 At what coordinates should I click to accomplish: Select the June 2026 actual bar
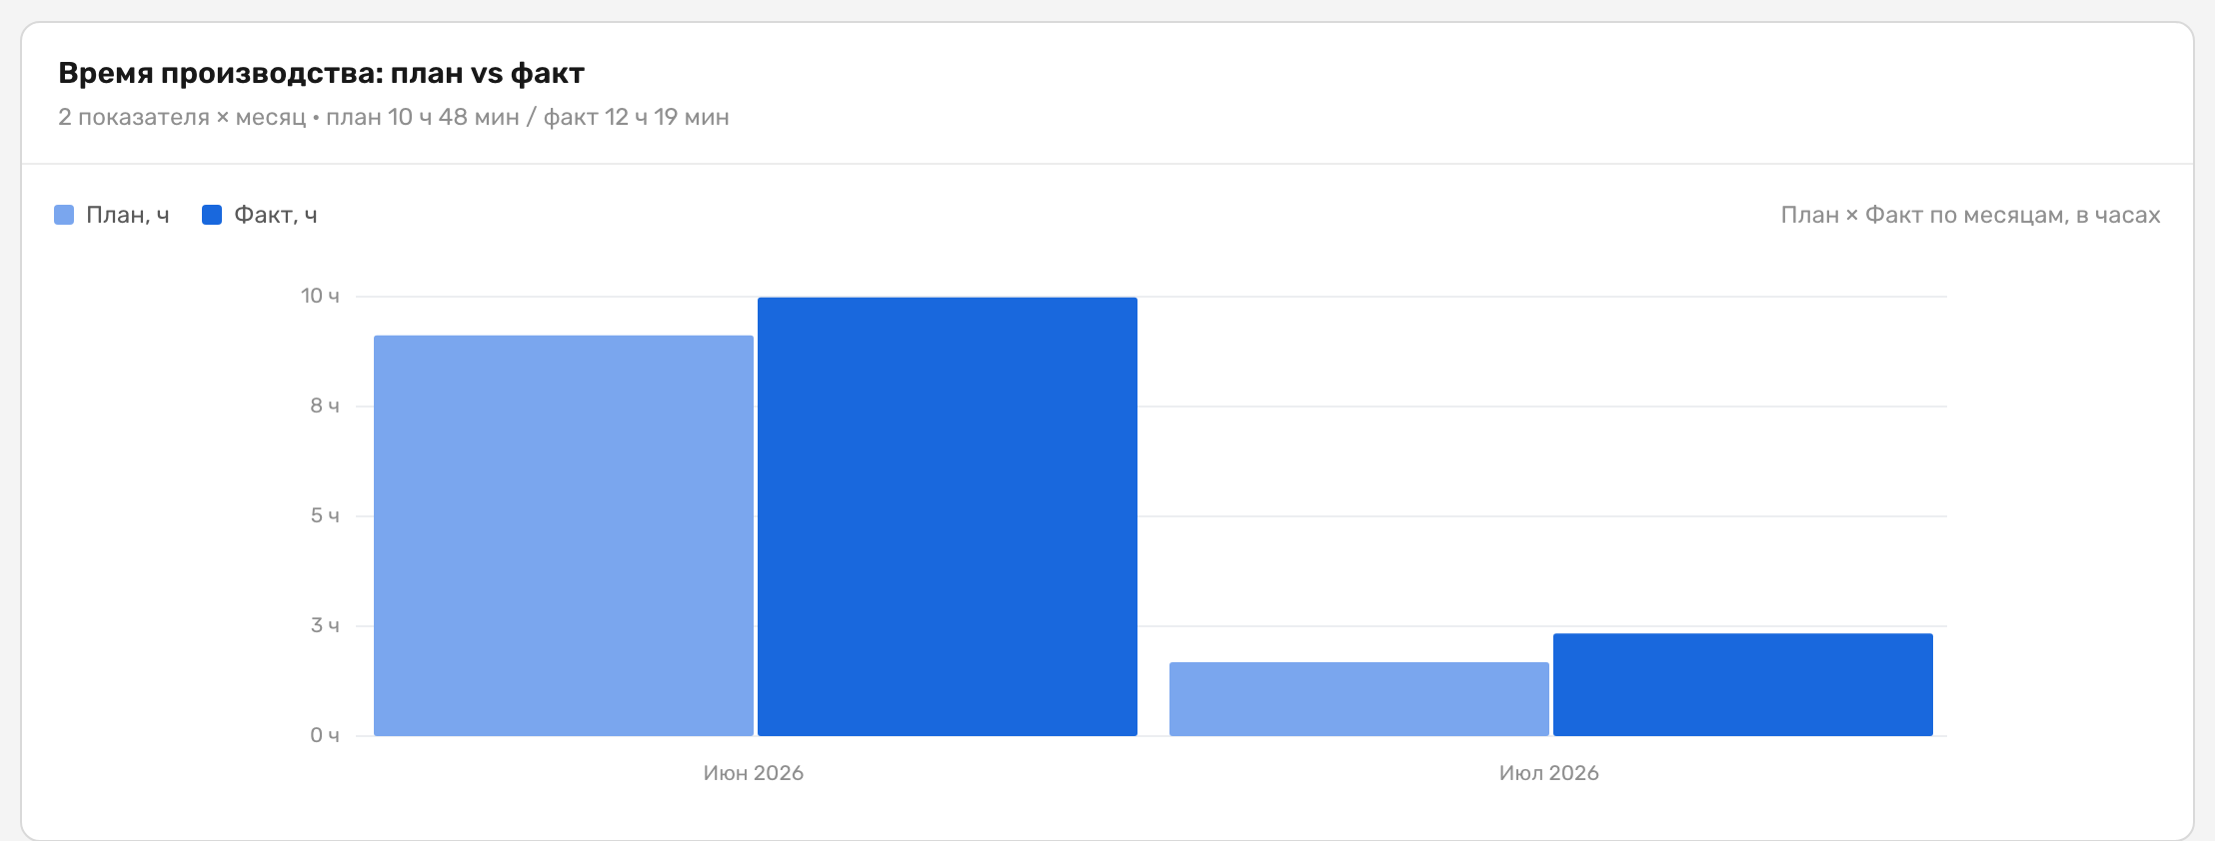(x=948, y=516)
